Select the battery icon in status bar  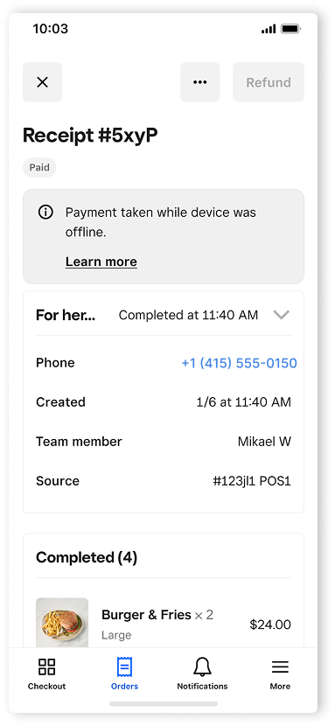click(x=290, y=29)
